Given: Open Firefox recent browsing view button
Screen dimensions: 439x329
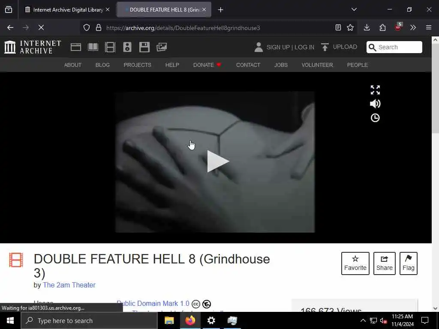Looking at the screenshot, I should pos(9,10).
